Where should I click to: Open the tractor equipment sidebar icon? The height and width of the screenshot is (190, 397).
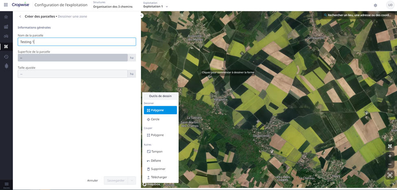pos(6,36)
